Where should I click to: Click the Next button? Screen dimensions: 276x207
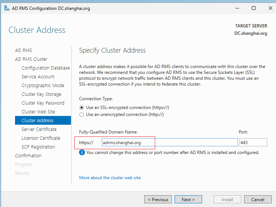point(188,199)
